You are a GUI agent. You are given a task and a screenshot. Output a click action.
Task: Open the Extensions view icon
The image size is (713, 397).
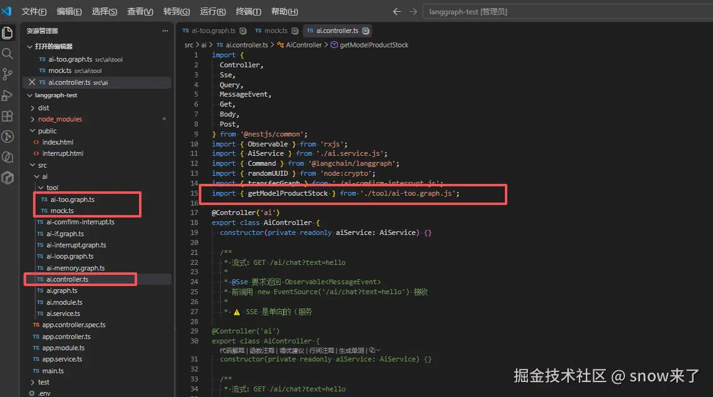pyautogui.click(x=7, y=116)
